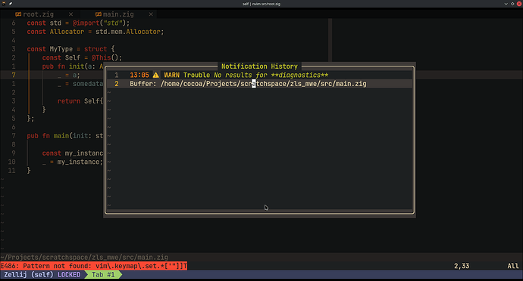
Task: Click the Zellij (self) session label
Action: point(29,275)
